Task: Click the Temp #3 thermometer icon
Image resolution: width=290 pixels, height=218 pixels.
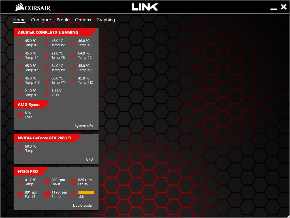Action: pos(74,43)
